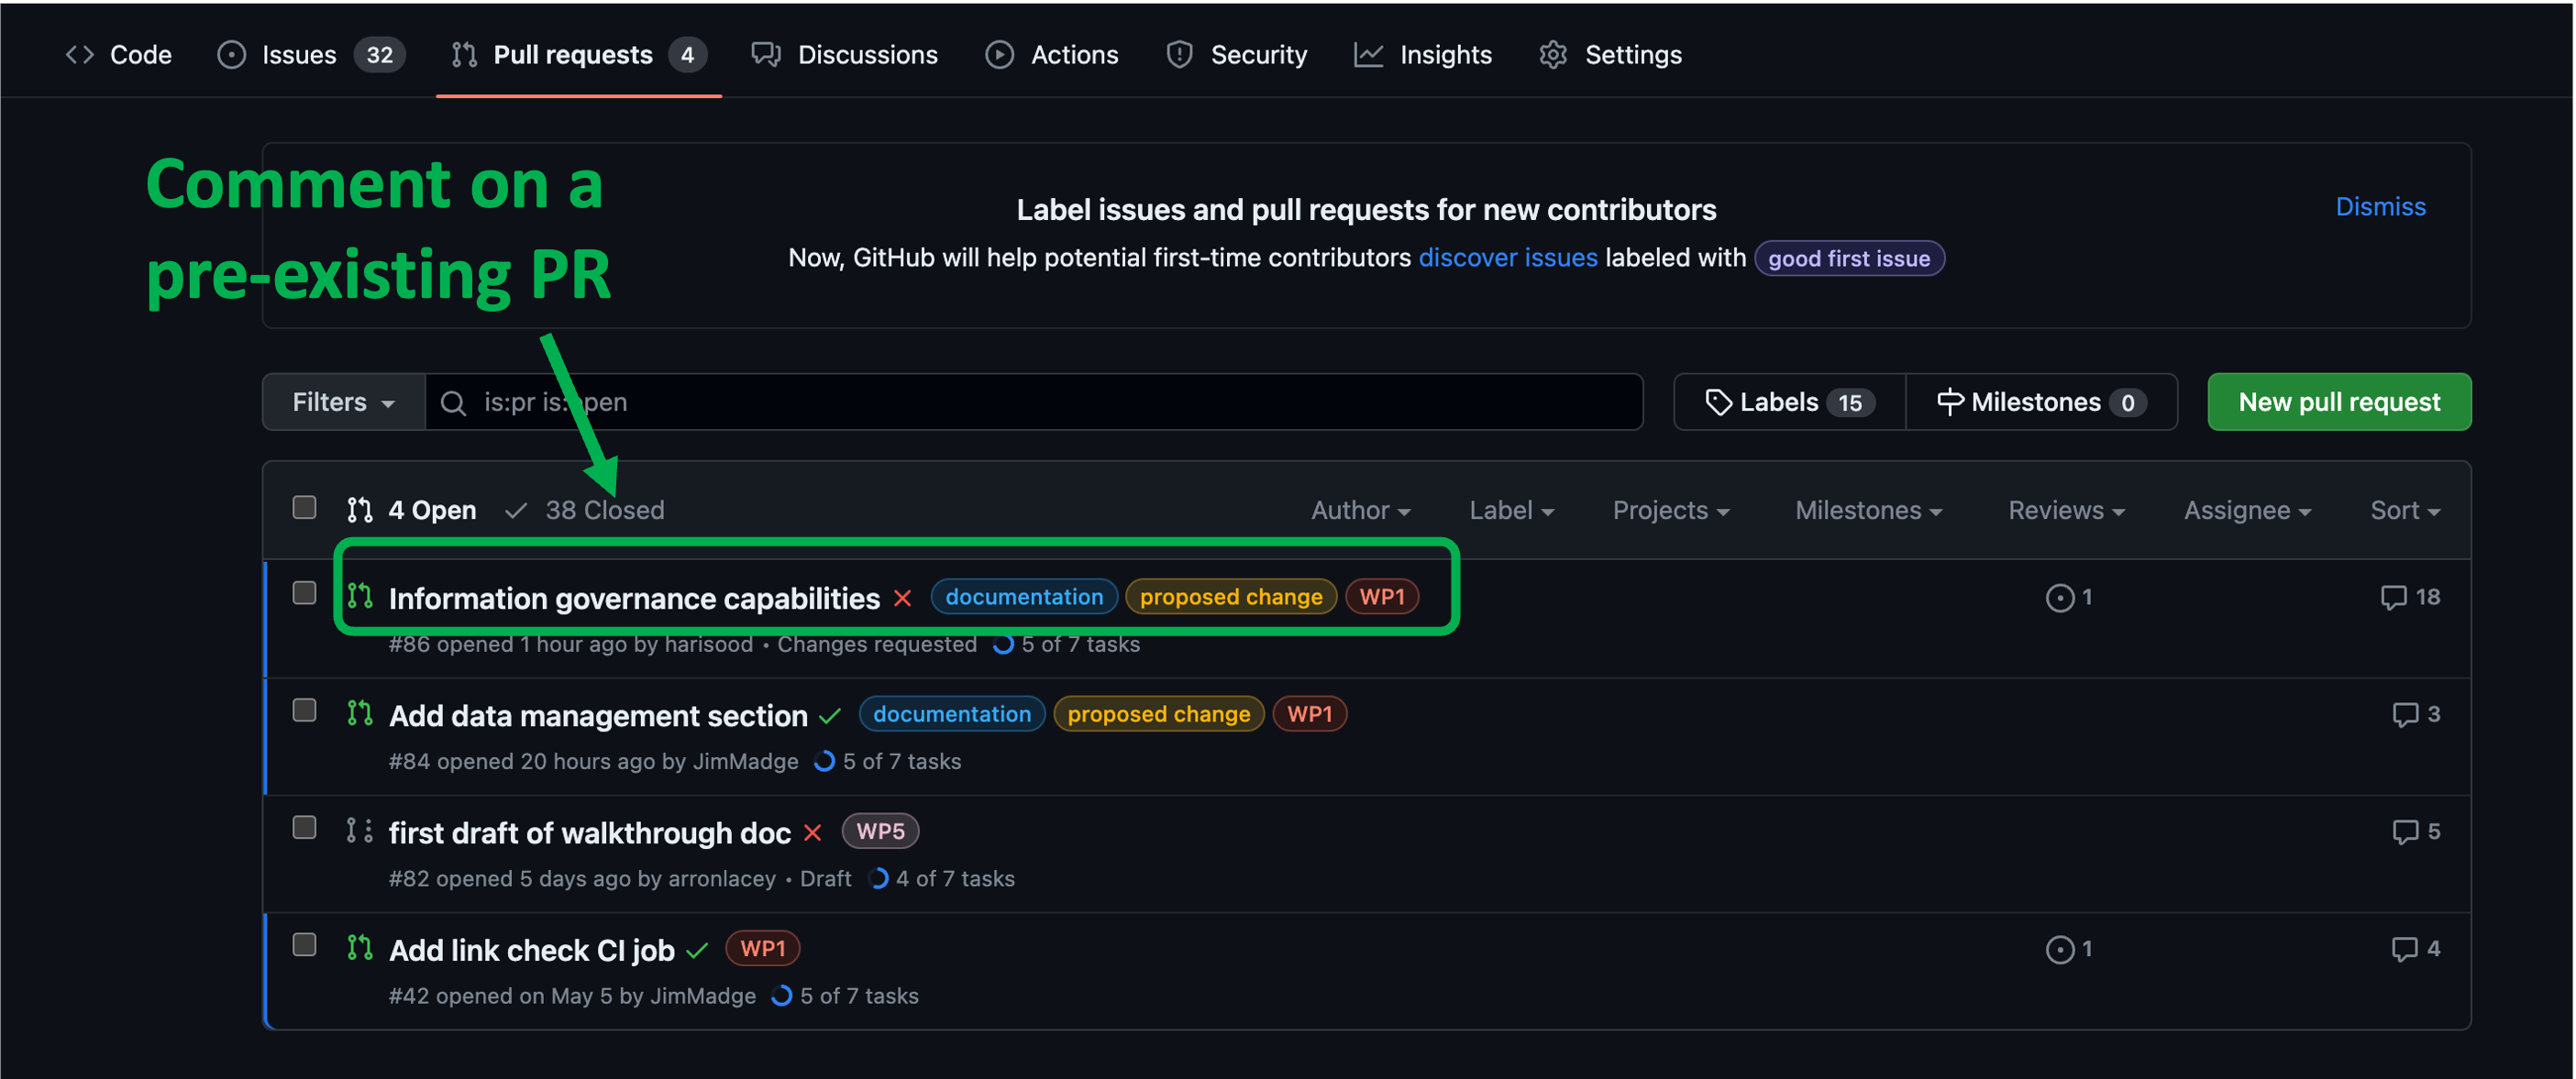
Task: Click proposed change label on Add data management PR
Action: click(x=1159, y=714)
